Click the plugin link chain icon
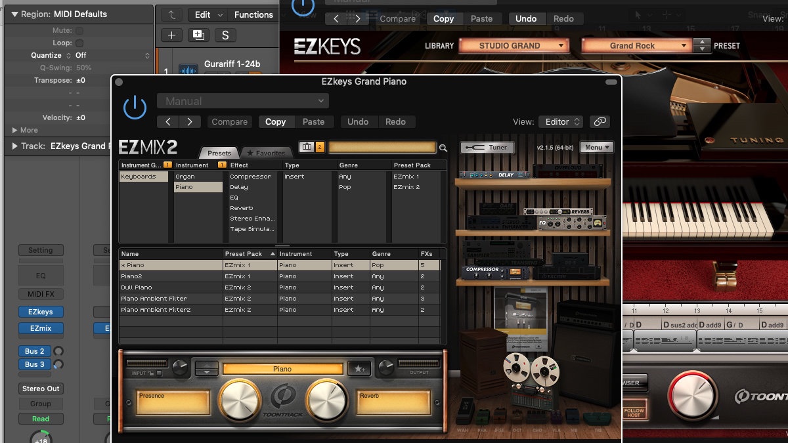This screenshot has height=443, width=788. coord(599,121)
